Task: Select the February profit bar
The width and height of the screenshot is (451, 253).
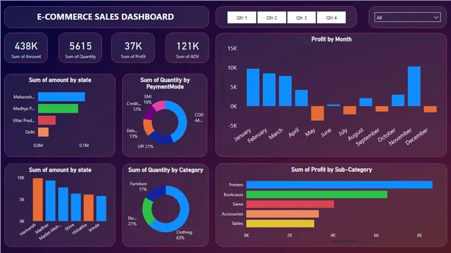Action: pyautogui.click(x=269, y=90)
